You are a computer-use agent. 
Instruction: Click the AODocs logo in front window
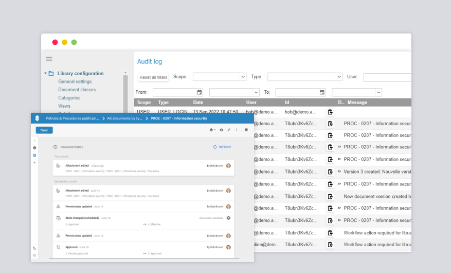coord(37,118)
